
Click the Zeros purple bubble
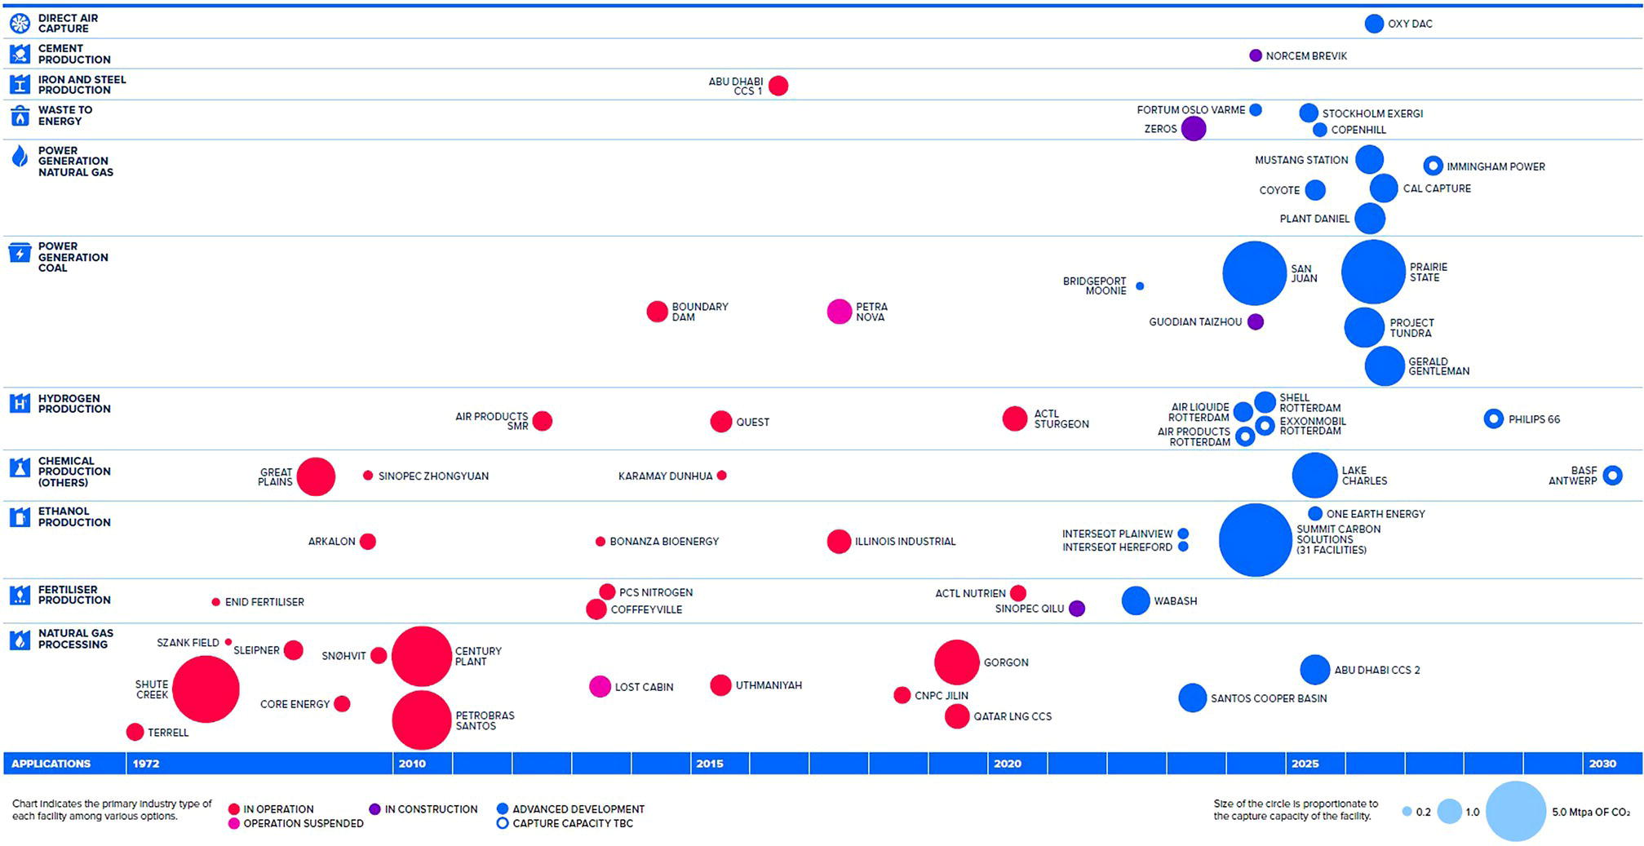pos(1194,129)
